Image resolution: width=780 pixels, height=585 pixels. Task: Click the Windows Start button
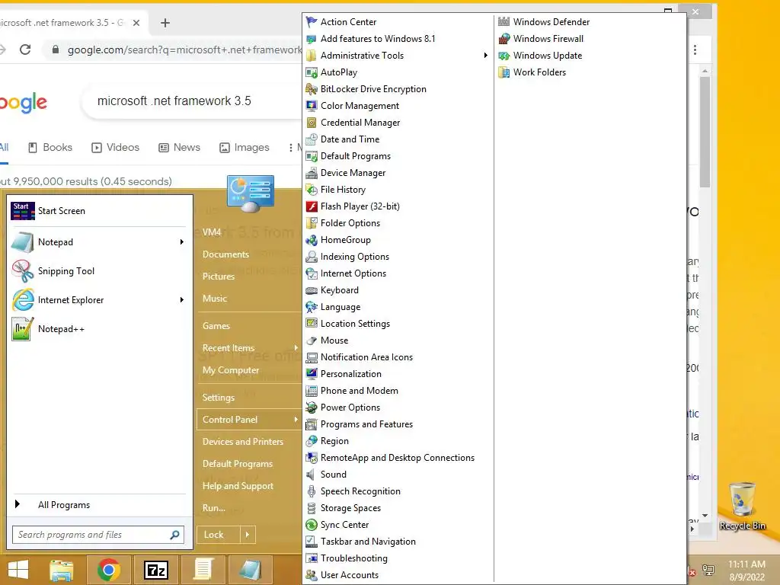pyautogui.click(x=18, y=570)
